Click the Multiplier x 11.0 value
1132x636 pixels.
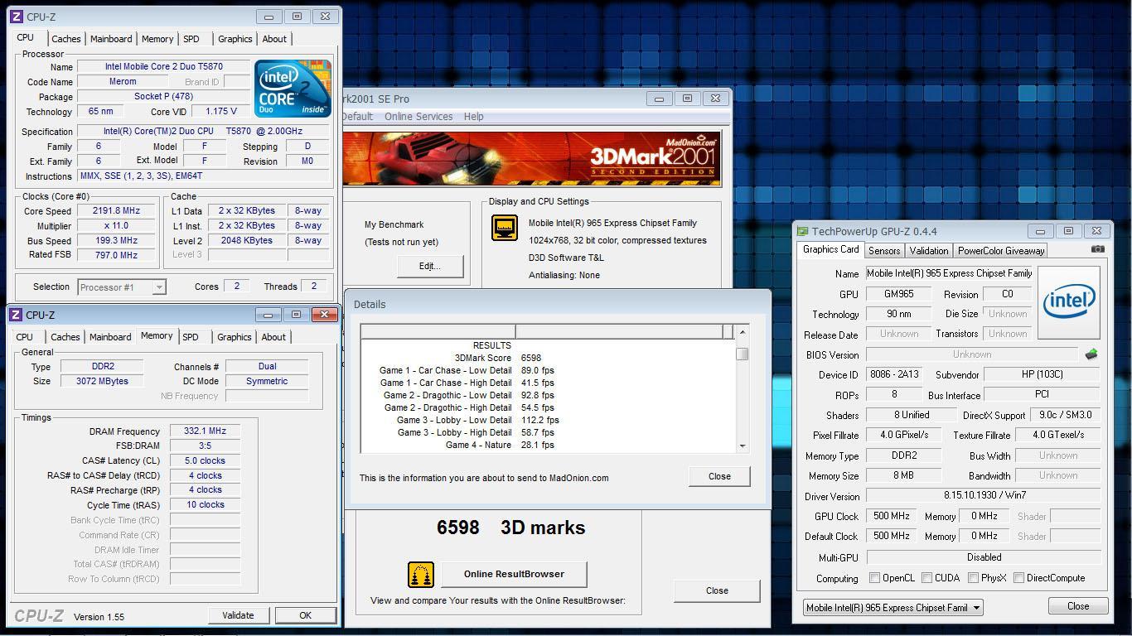point(116,225)
